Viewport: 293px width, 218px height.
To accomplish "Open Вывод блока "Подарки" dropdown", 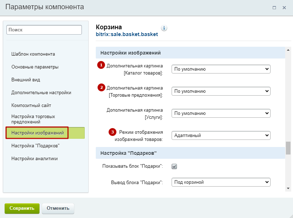I will click(x=221, y=182).
